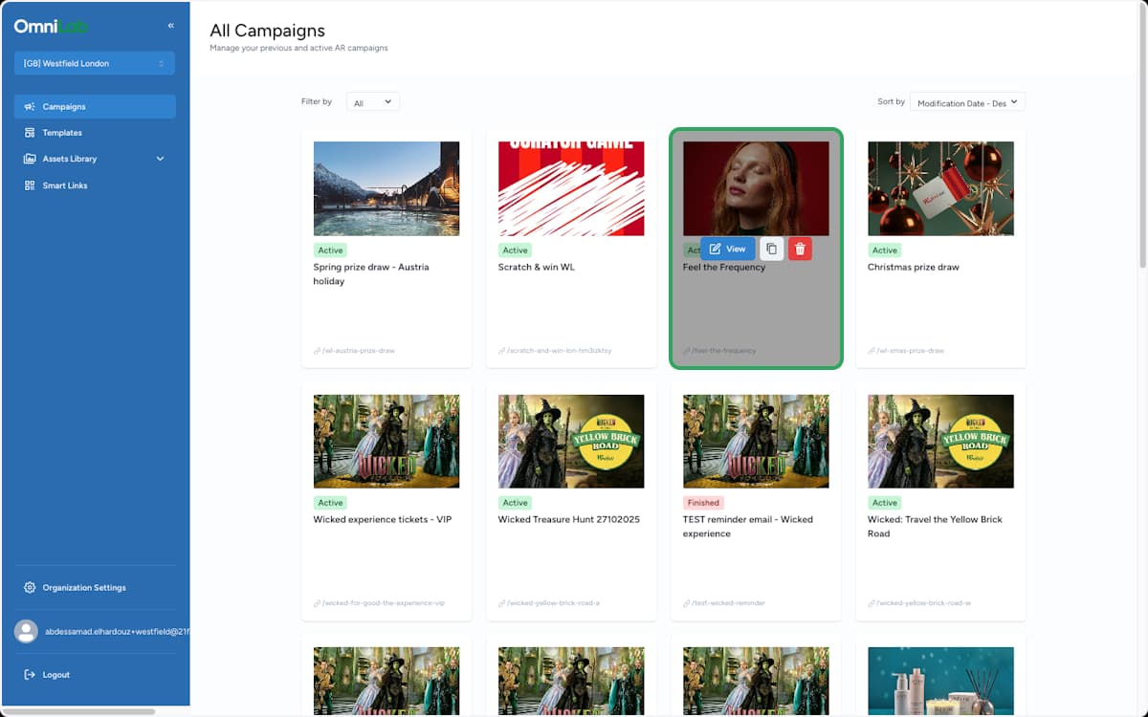Image resolution: width=1148 pixels, height=717 pixels.
Task: Open the Christmas prize draw ornaments thumbnail
Action: click(940, 188)
